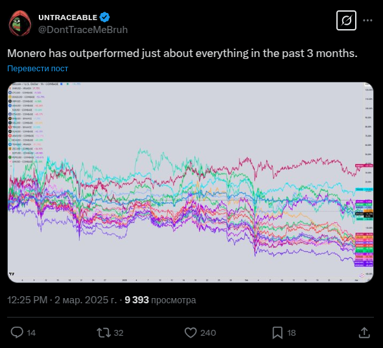Click the 12:25 PM post timestamp
The width and height of the screenshot is (383, 348).
tap(27, 300)
